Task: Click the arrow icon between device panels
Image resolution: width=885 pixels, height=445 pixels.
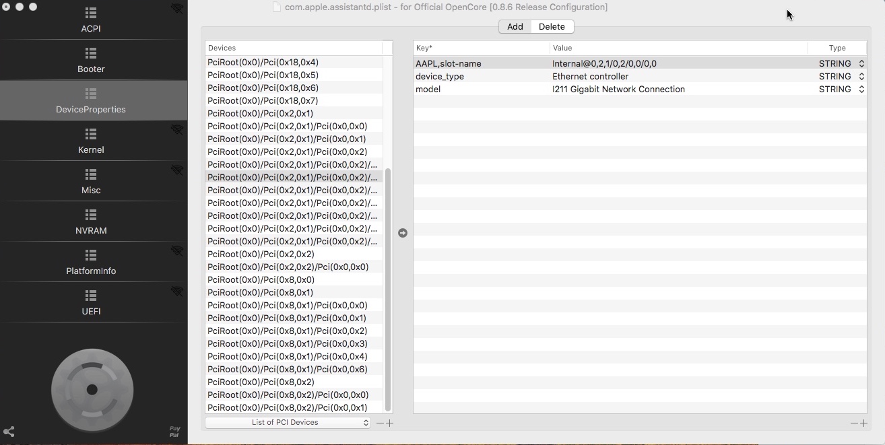Action: point(403,233)
